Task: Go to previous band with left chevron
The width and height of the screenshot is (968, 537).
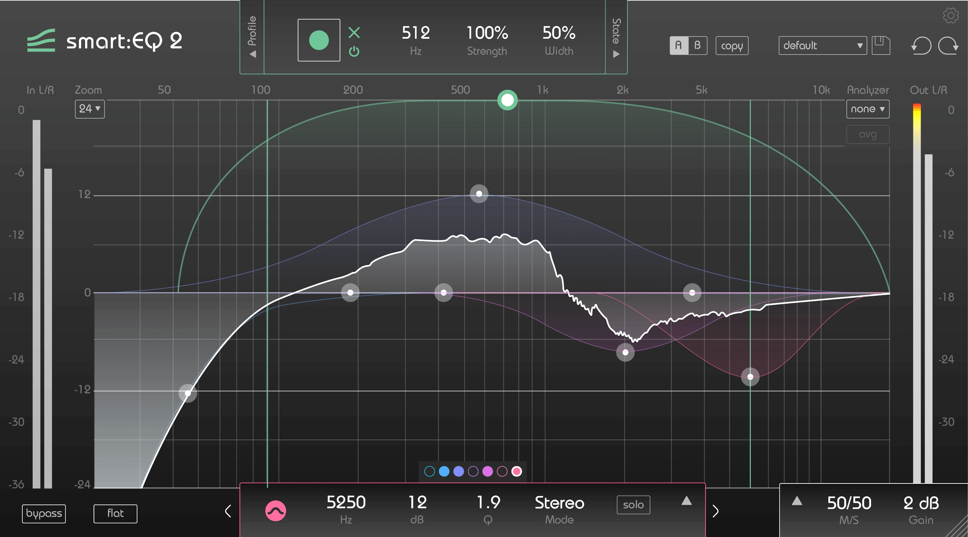Action: click(228, 511)
